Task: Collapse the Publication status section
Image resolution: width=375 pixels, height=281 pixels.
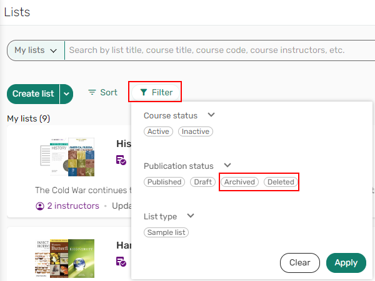Action: [227, 166]
